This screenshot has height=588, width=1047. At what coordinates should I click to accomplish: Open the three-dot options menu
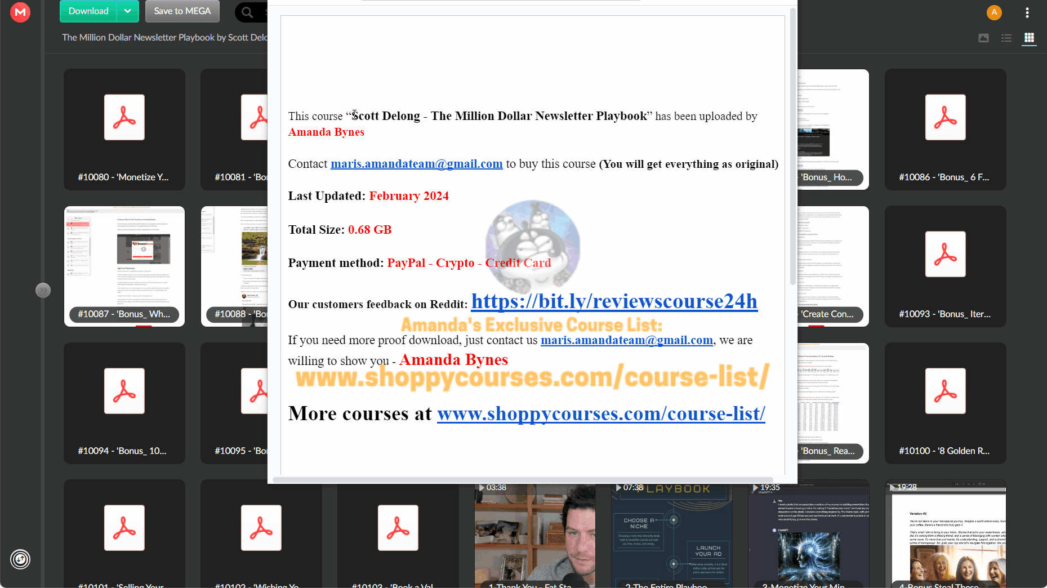1027,12
